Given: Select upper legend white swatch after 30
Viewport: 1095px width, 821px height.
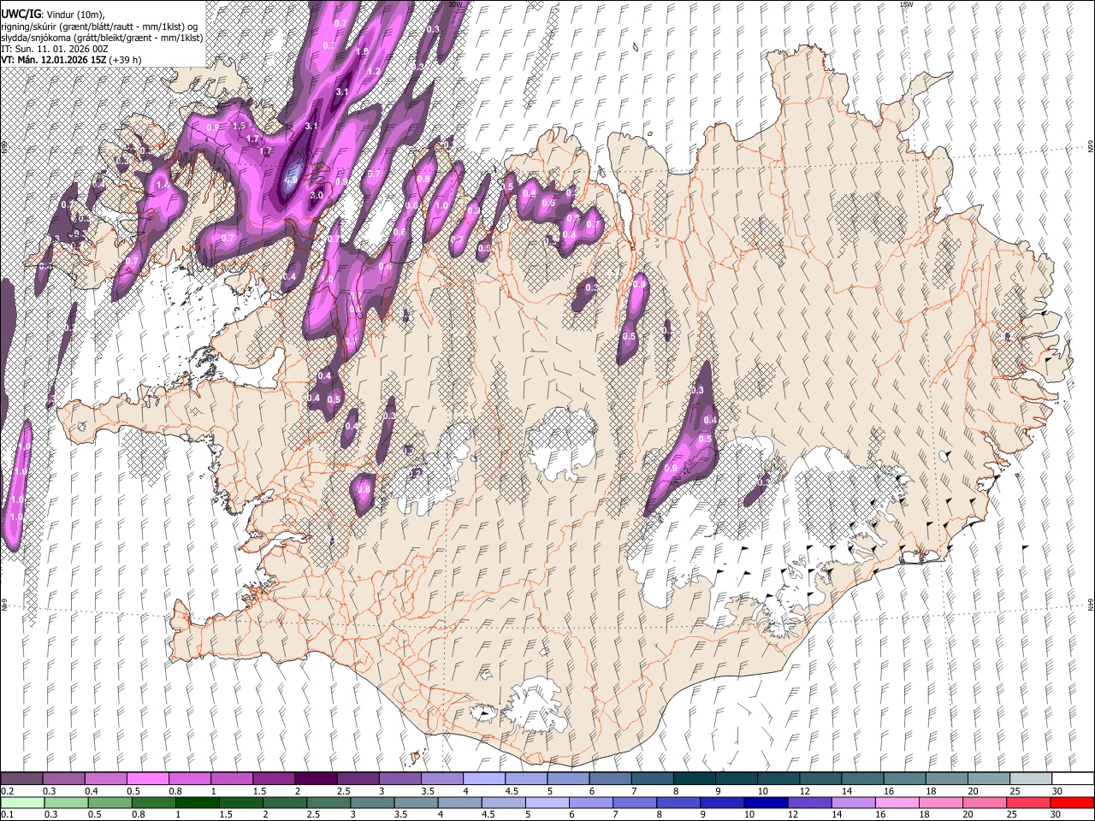Looking at the screenshot, I should 1073,779.
